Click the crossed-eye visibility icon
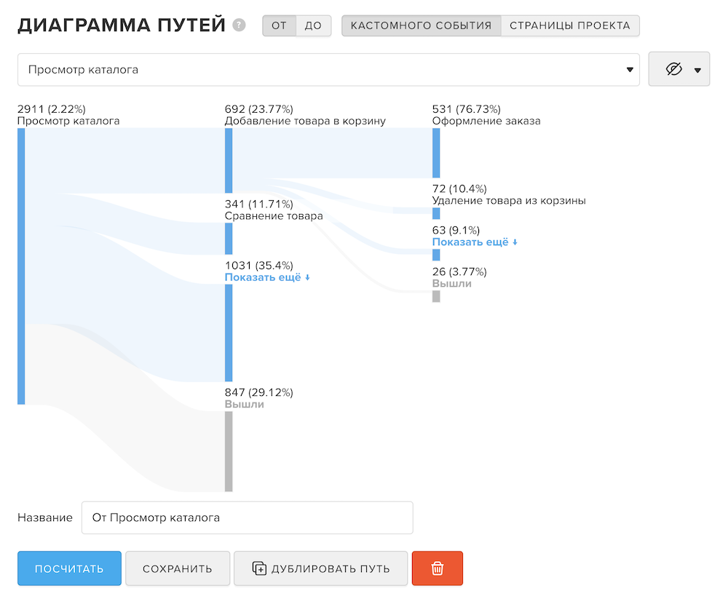The image size is (728, 604). pyautogui.click(x=674, y=70)
